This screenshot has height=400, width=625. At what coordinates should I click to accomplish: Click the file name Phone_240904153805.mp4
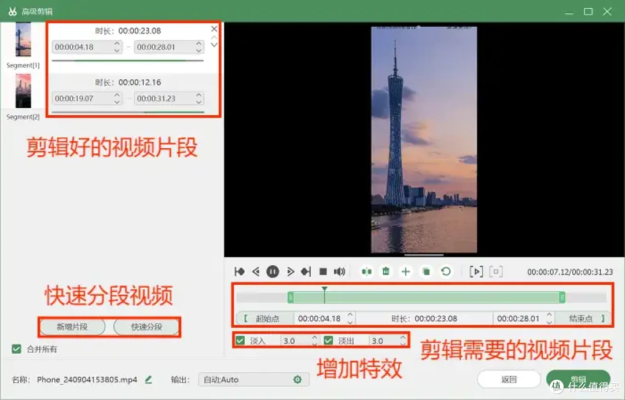(87, 380)
